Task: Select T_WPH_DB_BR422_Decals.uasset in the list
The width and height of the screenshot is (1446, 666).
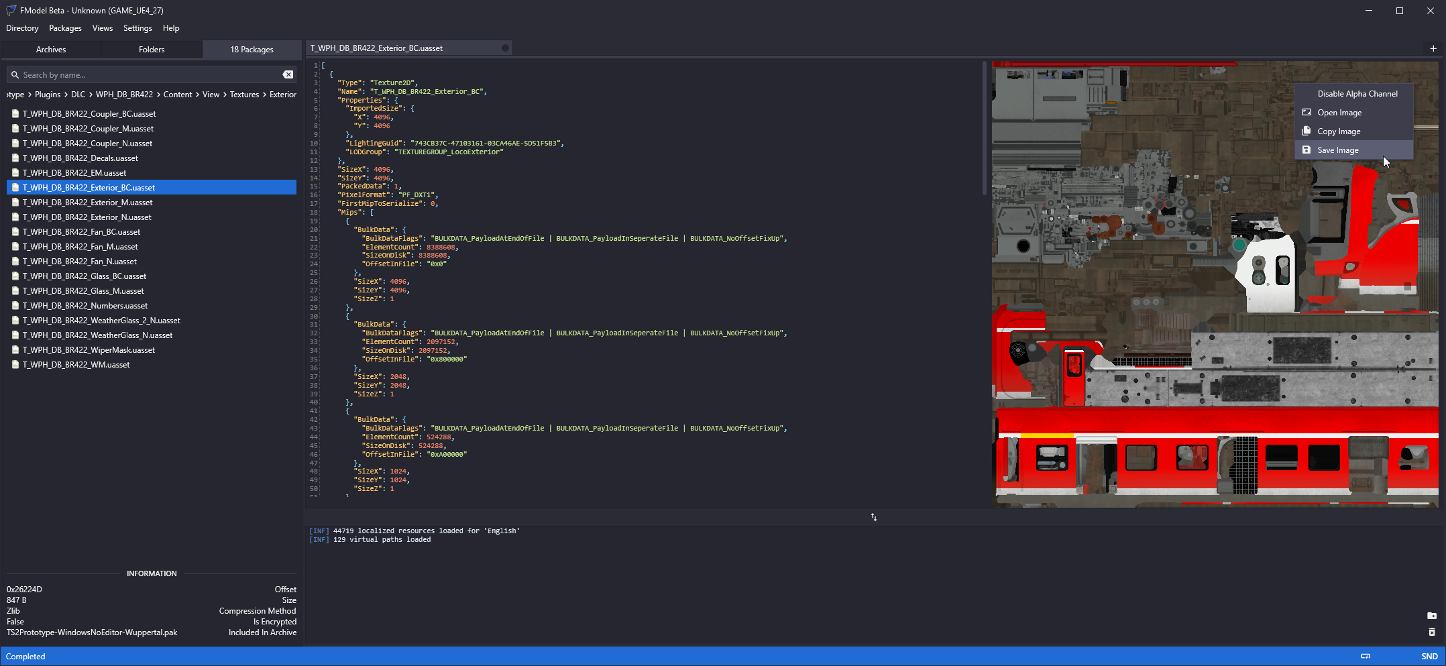Action: (x=80, y=158)
